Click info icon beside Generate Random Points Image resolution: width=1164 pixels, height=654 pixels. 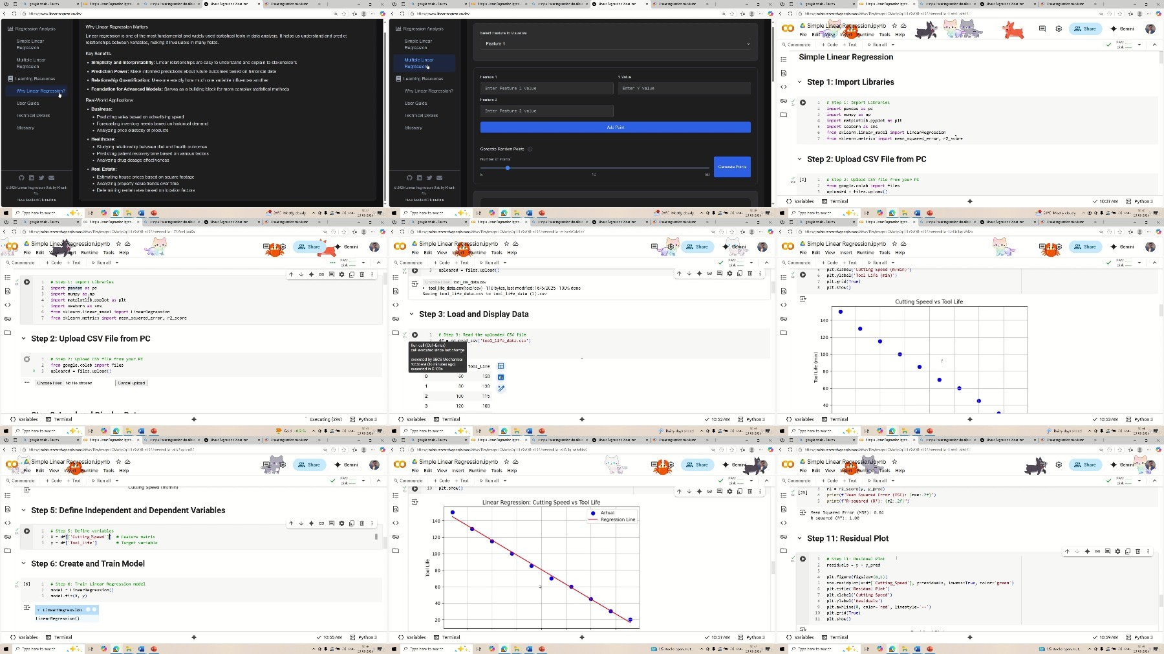(x=530, y=149)
